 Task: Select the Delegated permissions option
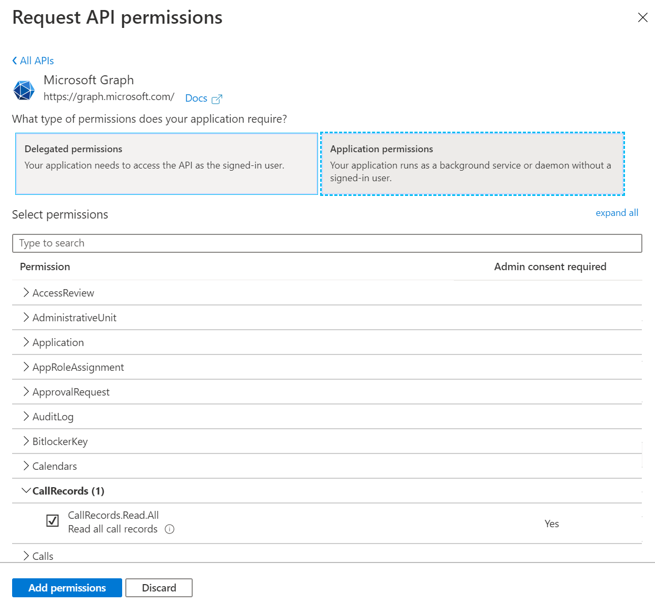[x=166, y=164]
